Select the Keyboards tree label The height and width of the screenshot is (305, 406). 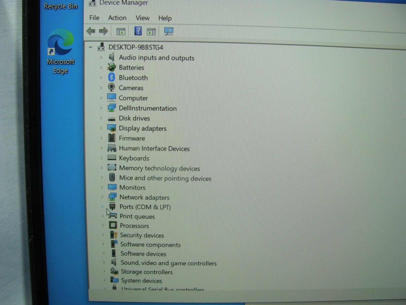pos(134,158)
